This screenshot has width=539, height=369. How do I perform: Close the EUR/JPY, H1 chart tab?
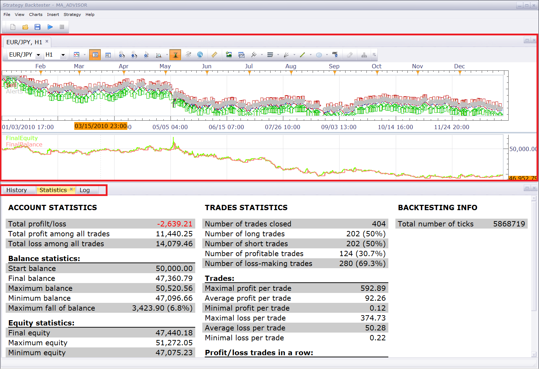(47, 41)
